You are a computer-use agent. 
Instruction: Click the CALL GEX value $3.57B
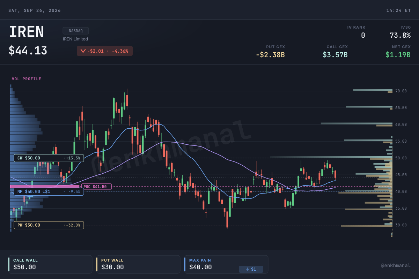[x=335, y=55]
